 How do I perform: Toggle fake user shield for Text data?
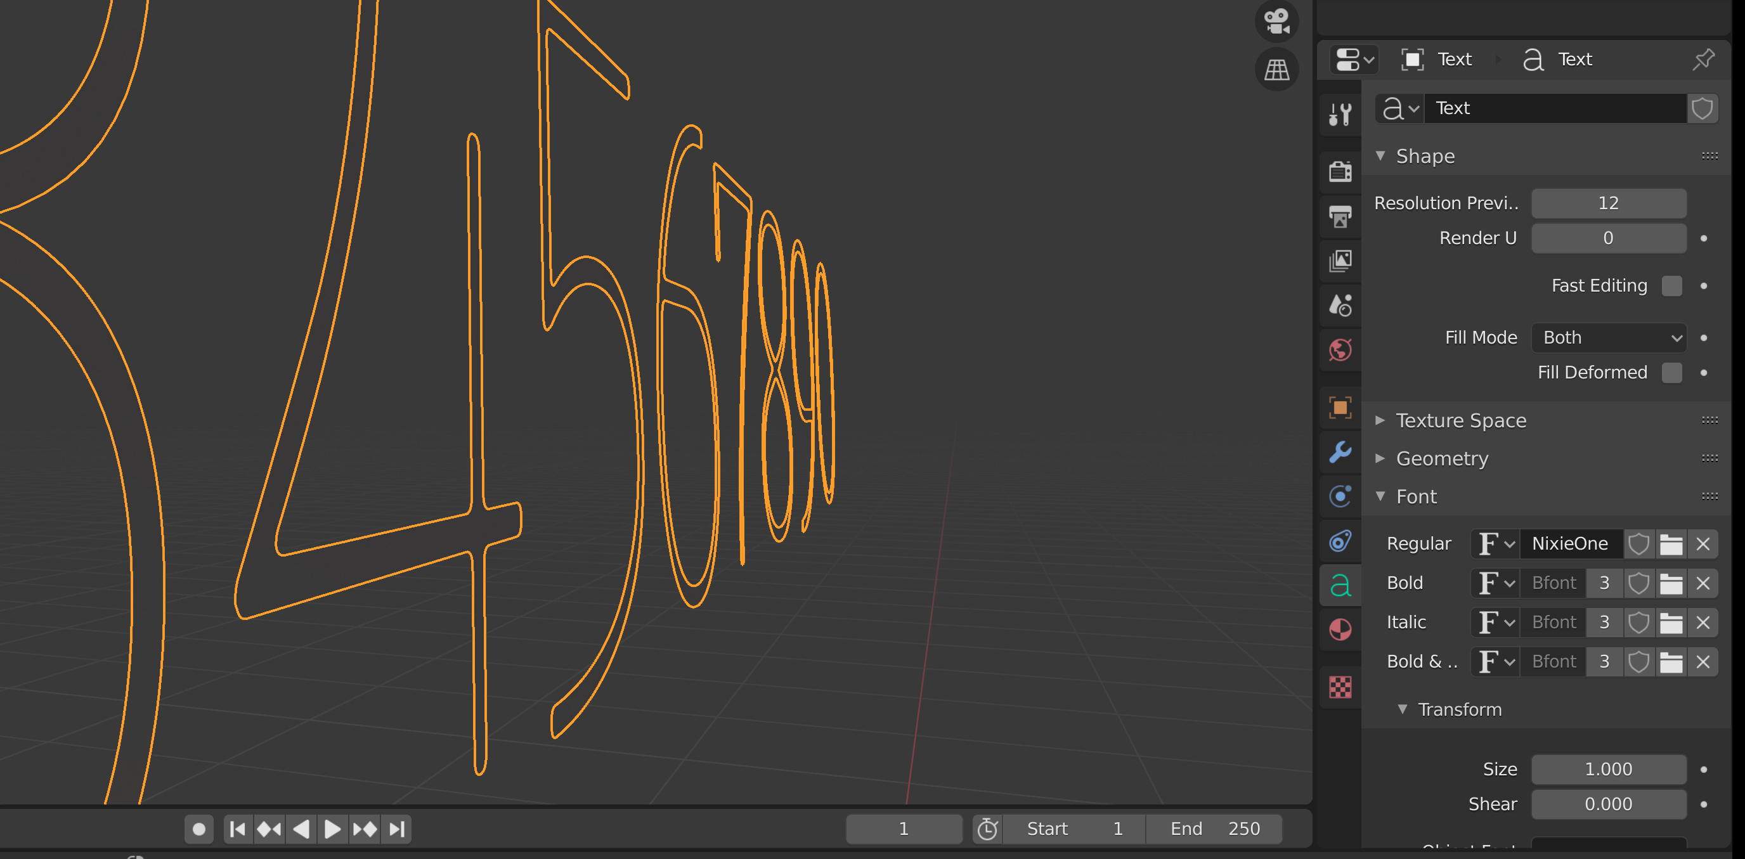click(x=1703, y=108)
